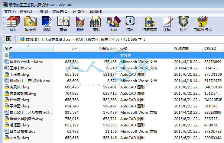The image size is (224, 143).
Task: Click Word icon of 工序卡片.doc
Action: (7, 68)
